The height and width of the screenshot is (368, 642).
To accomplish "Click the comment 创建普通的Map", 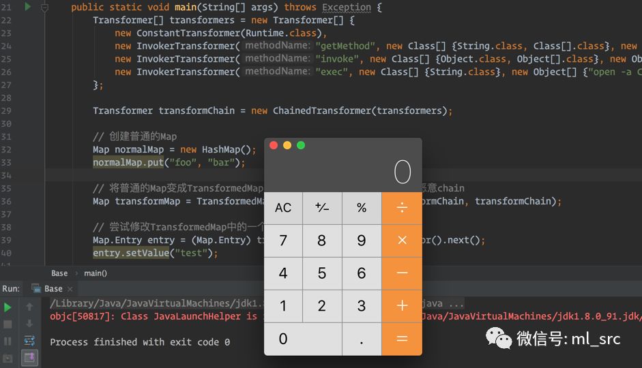I will click(x=134, y=136).
